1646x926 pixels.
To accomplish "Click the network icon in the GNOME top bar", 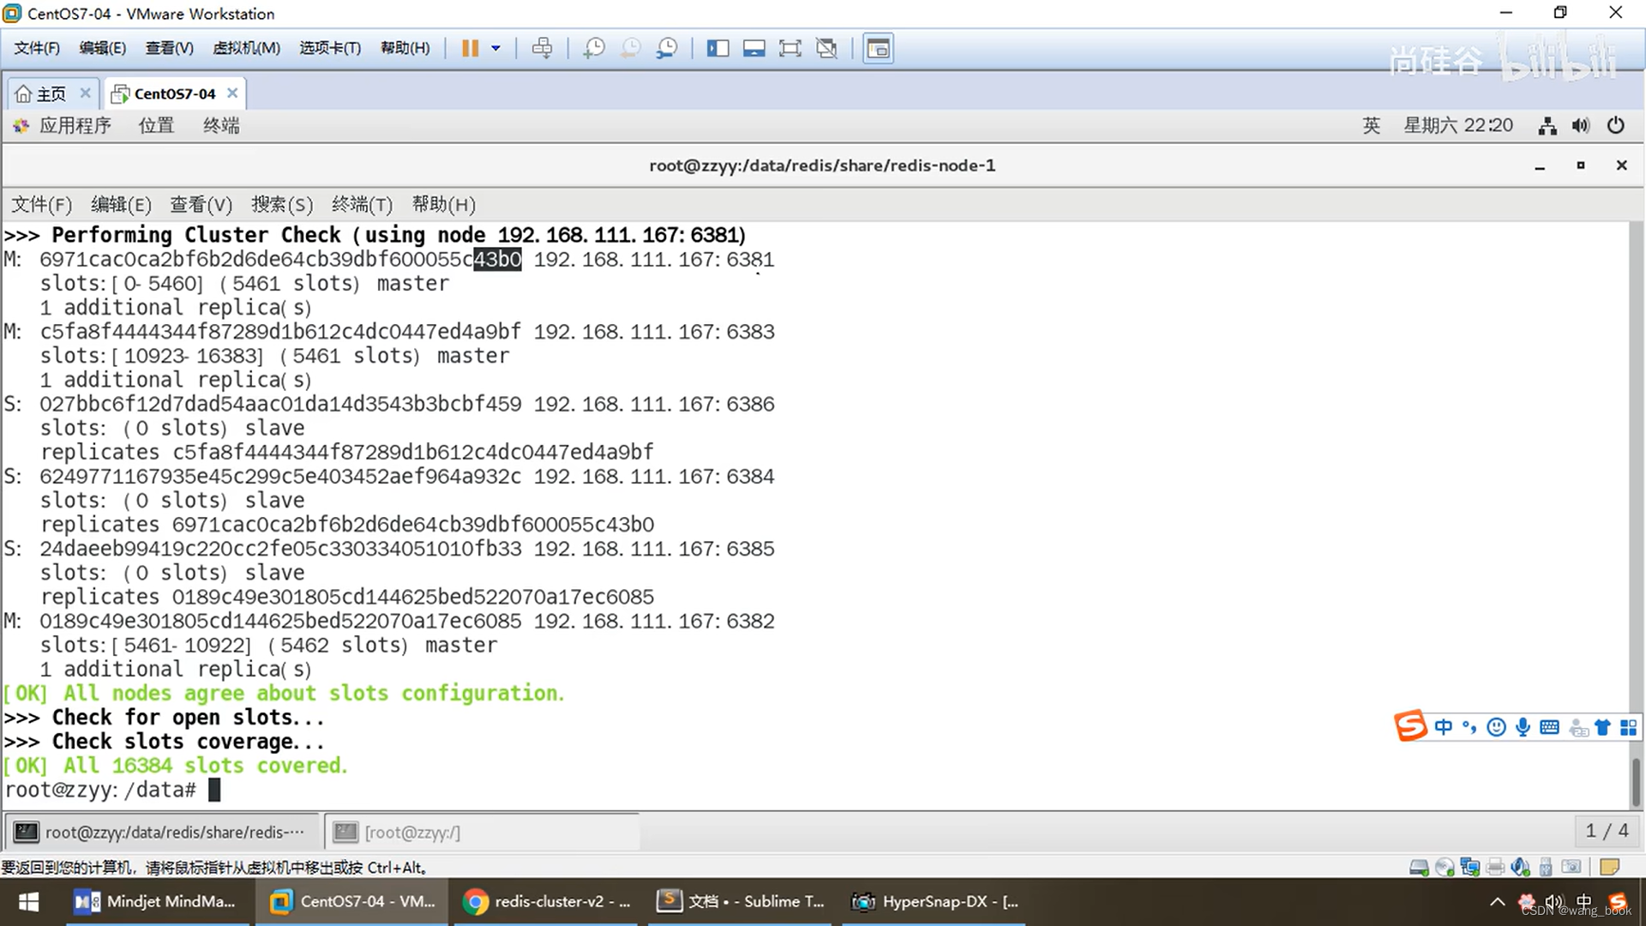I will [x=1547, y=125].
